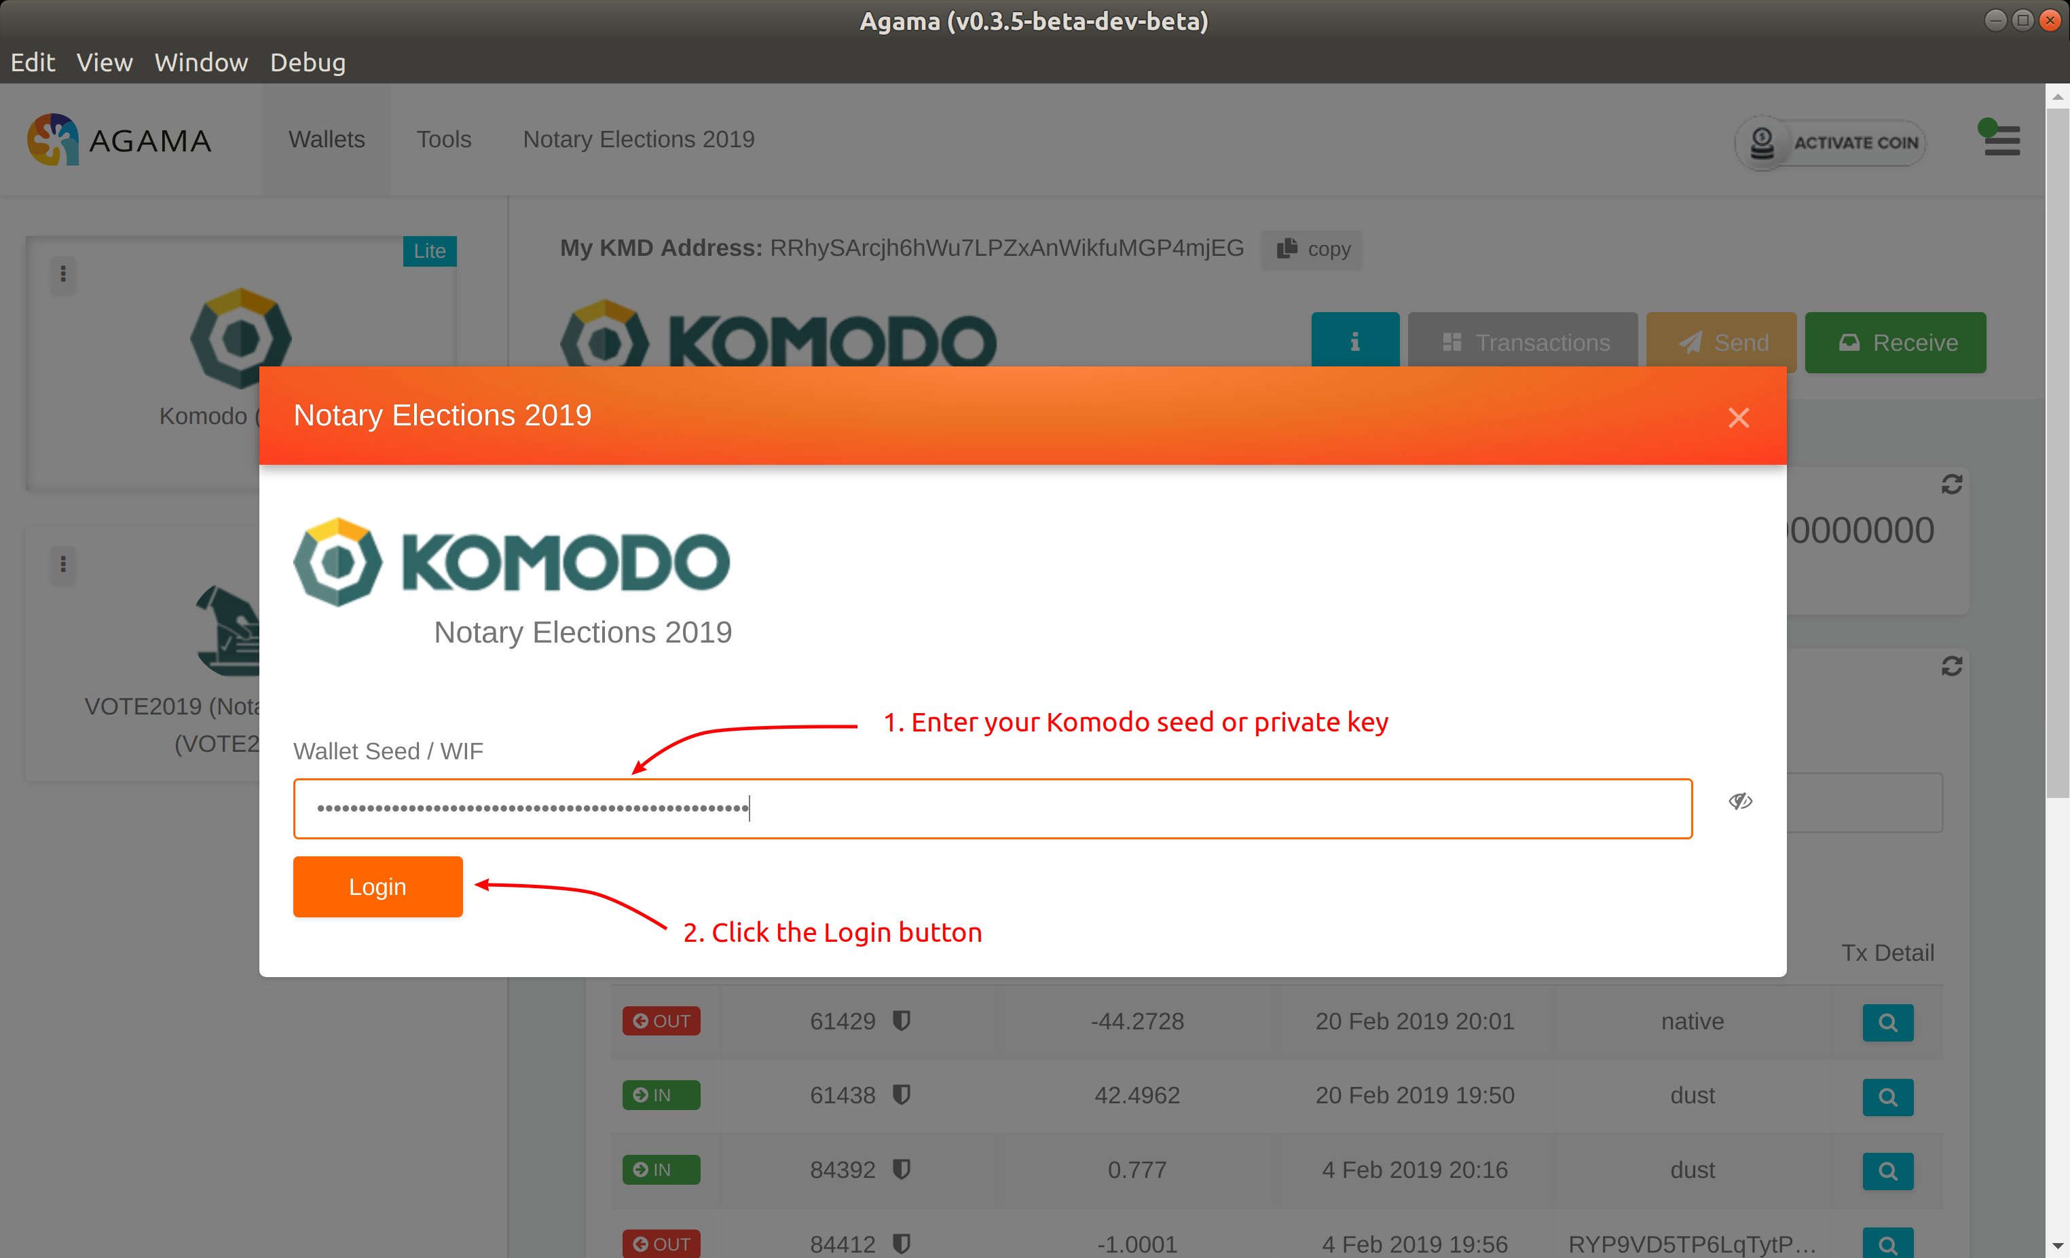
Task: Toggle seed visibility eye icon
Action: (x=1740, y=801)
